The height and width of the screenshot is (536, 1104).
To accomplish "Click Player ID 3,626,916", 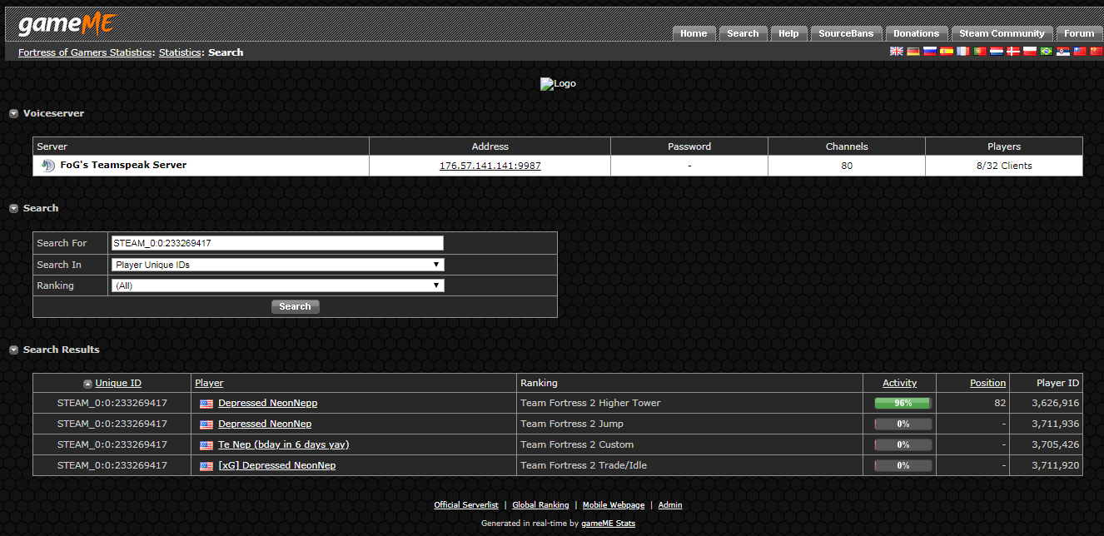I will click(x=1055, y=403).
